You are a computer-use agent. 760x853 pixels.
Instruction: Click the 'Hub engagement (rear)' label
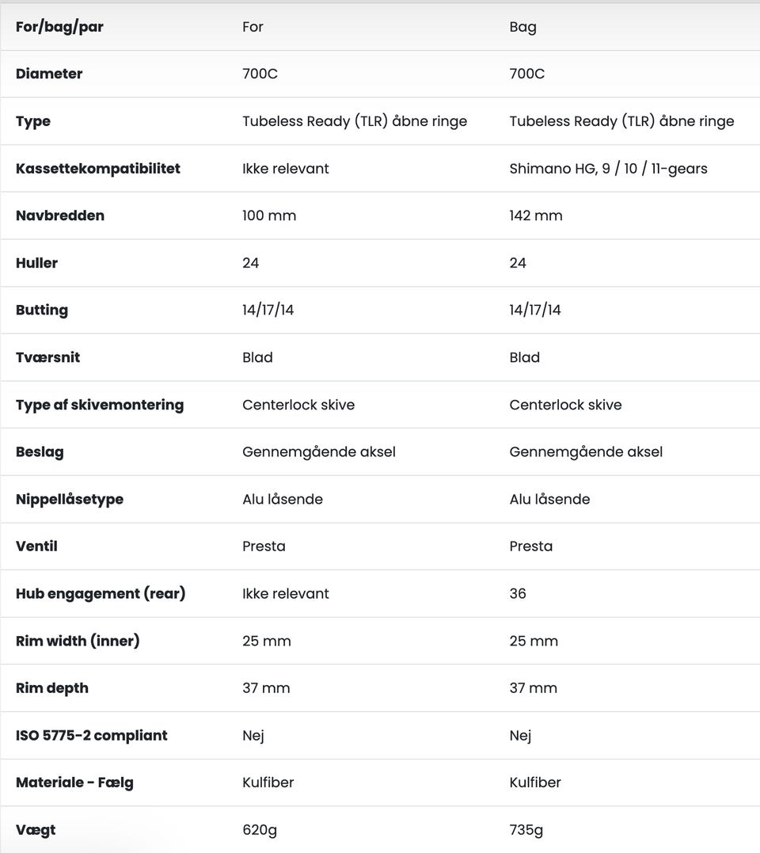click(101, 593)
